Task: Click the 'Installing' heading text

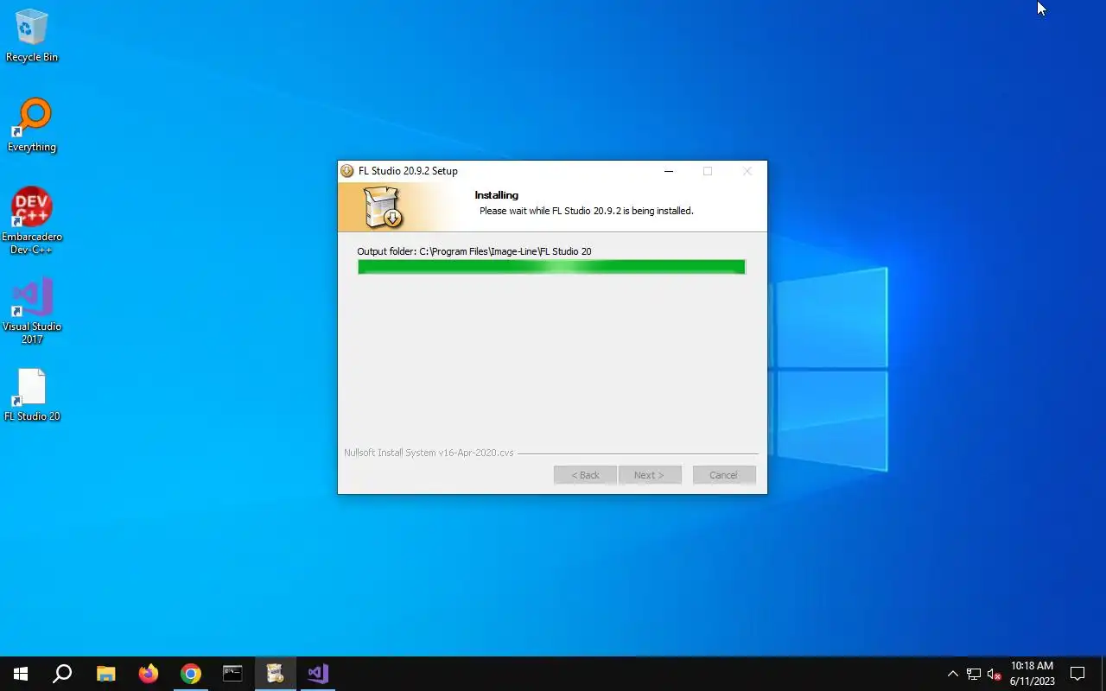Action: [x=497, y=195]
